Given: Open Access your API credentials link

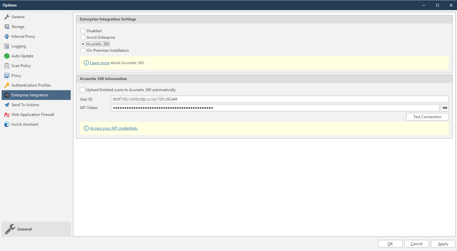Looking at the screenshot, I should [x=114, y=128].
